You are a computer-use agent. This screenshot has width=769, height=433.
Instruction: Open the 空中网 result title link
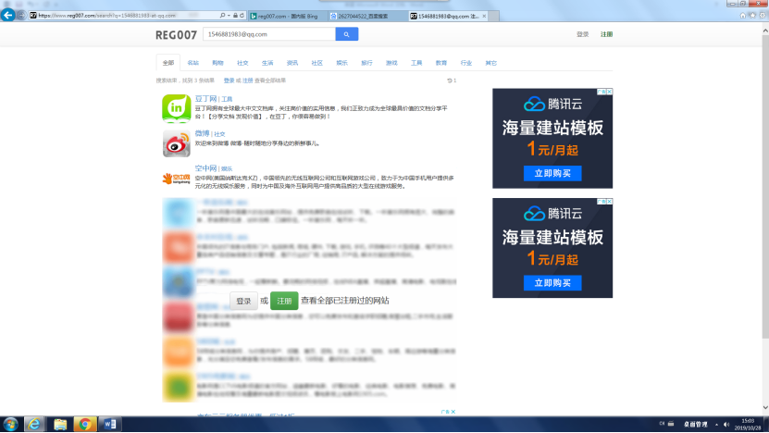(x=205, y=168)
